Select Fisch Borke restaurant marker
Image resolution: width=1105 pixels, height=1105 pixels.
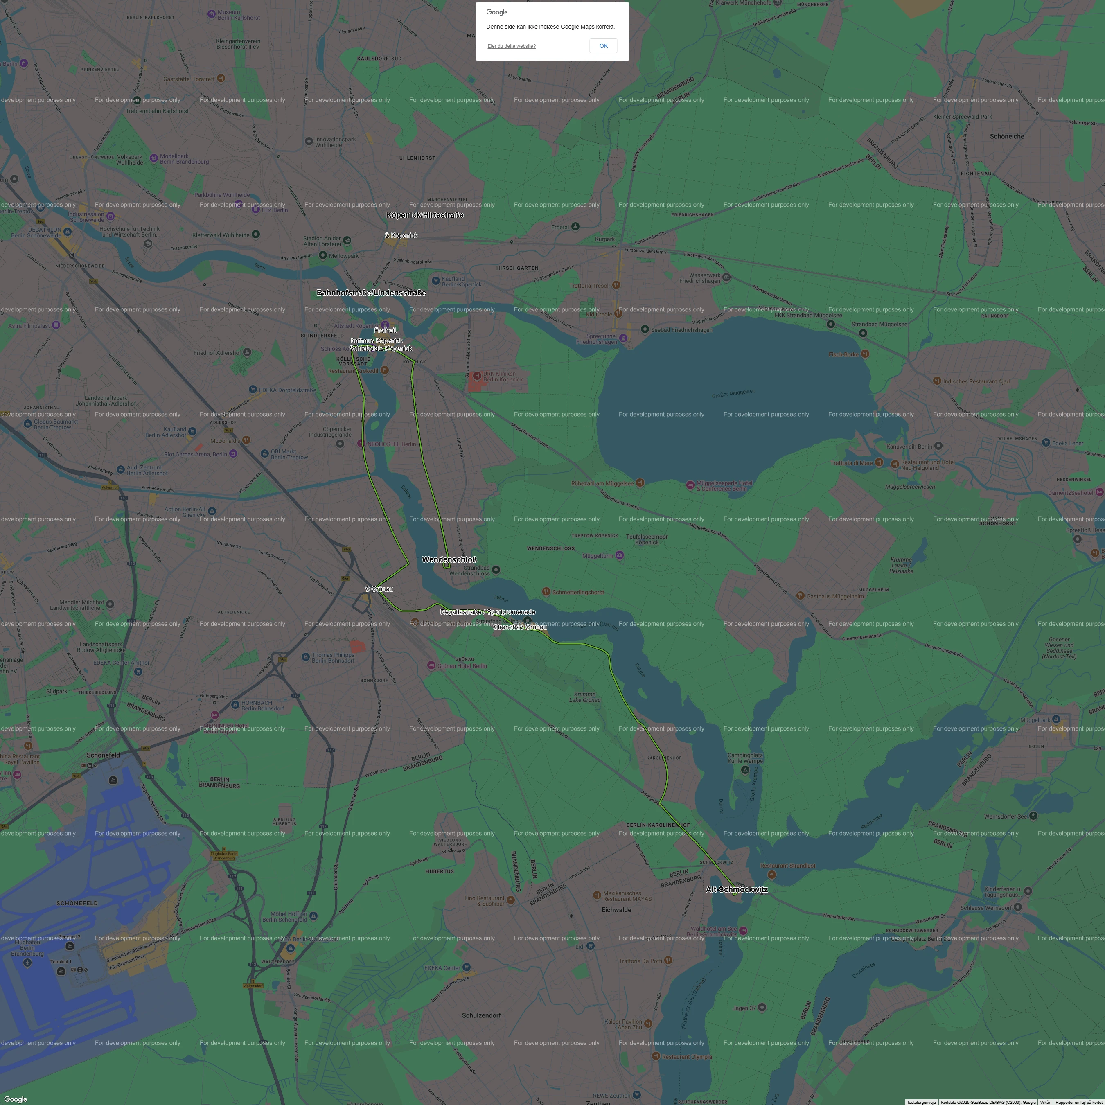click(865, 354)
